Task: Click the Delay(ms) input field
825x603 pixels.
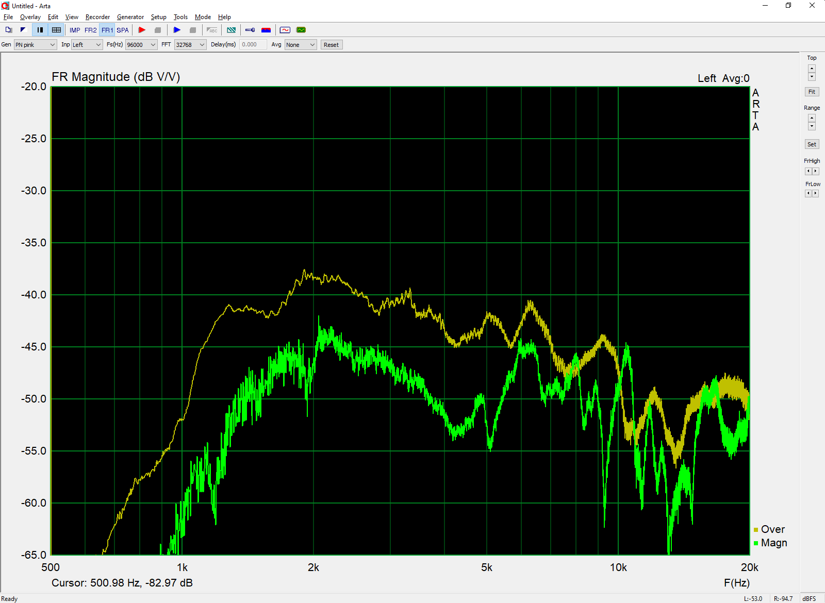Action: (x=253, y=45)
